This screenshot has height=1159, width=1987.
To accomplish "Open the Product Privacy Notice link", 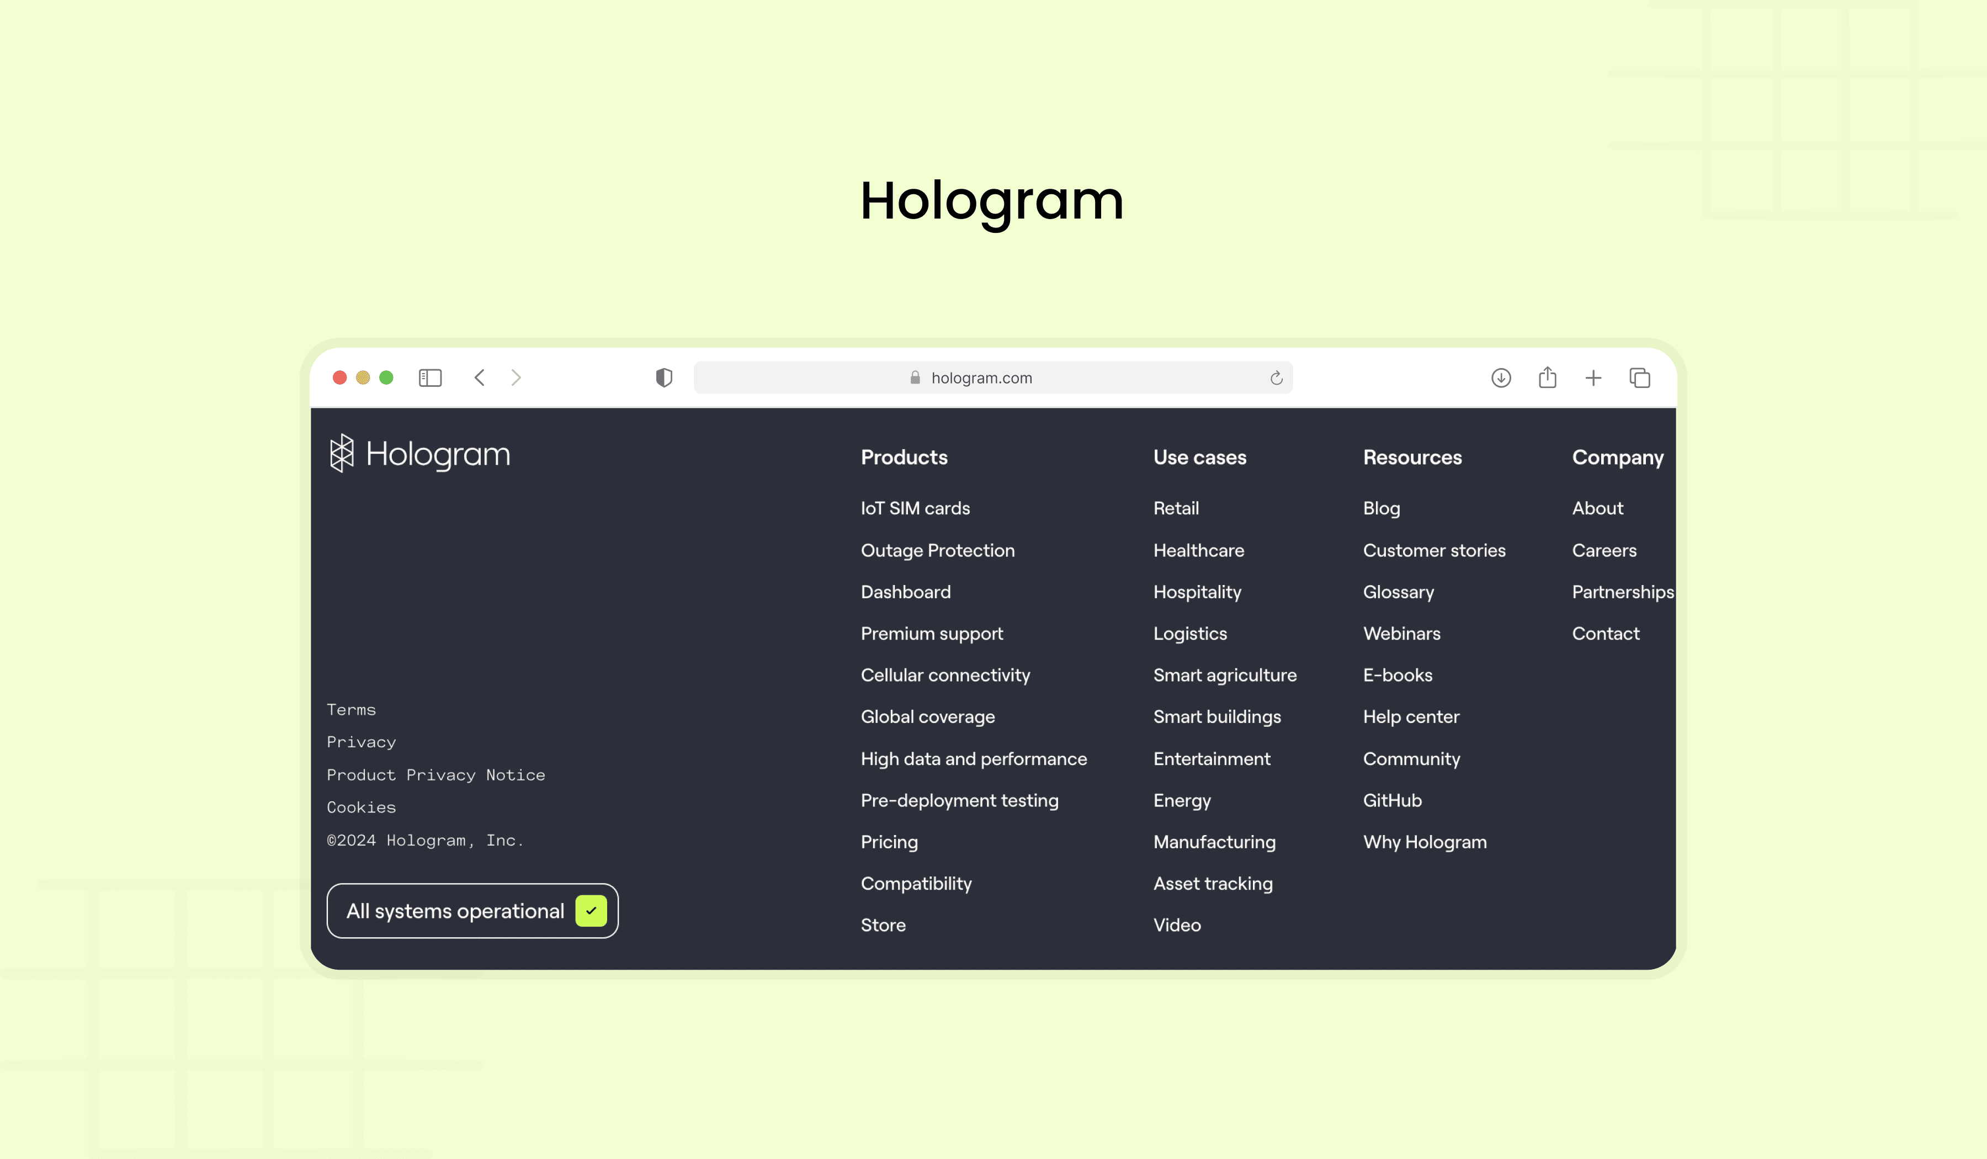I will [x=436, y=775].
